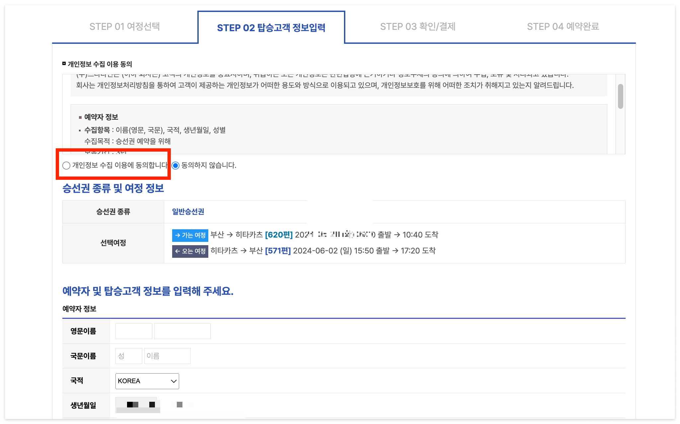
Task: Click the bullet marker beside 개인정보 수집 이용 동의
Action: pyautogui.click(x=64, y=63)
